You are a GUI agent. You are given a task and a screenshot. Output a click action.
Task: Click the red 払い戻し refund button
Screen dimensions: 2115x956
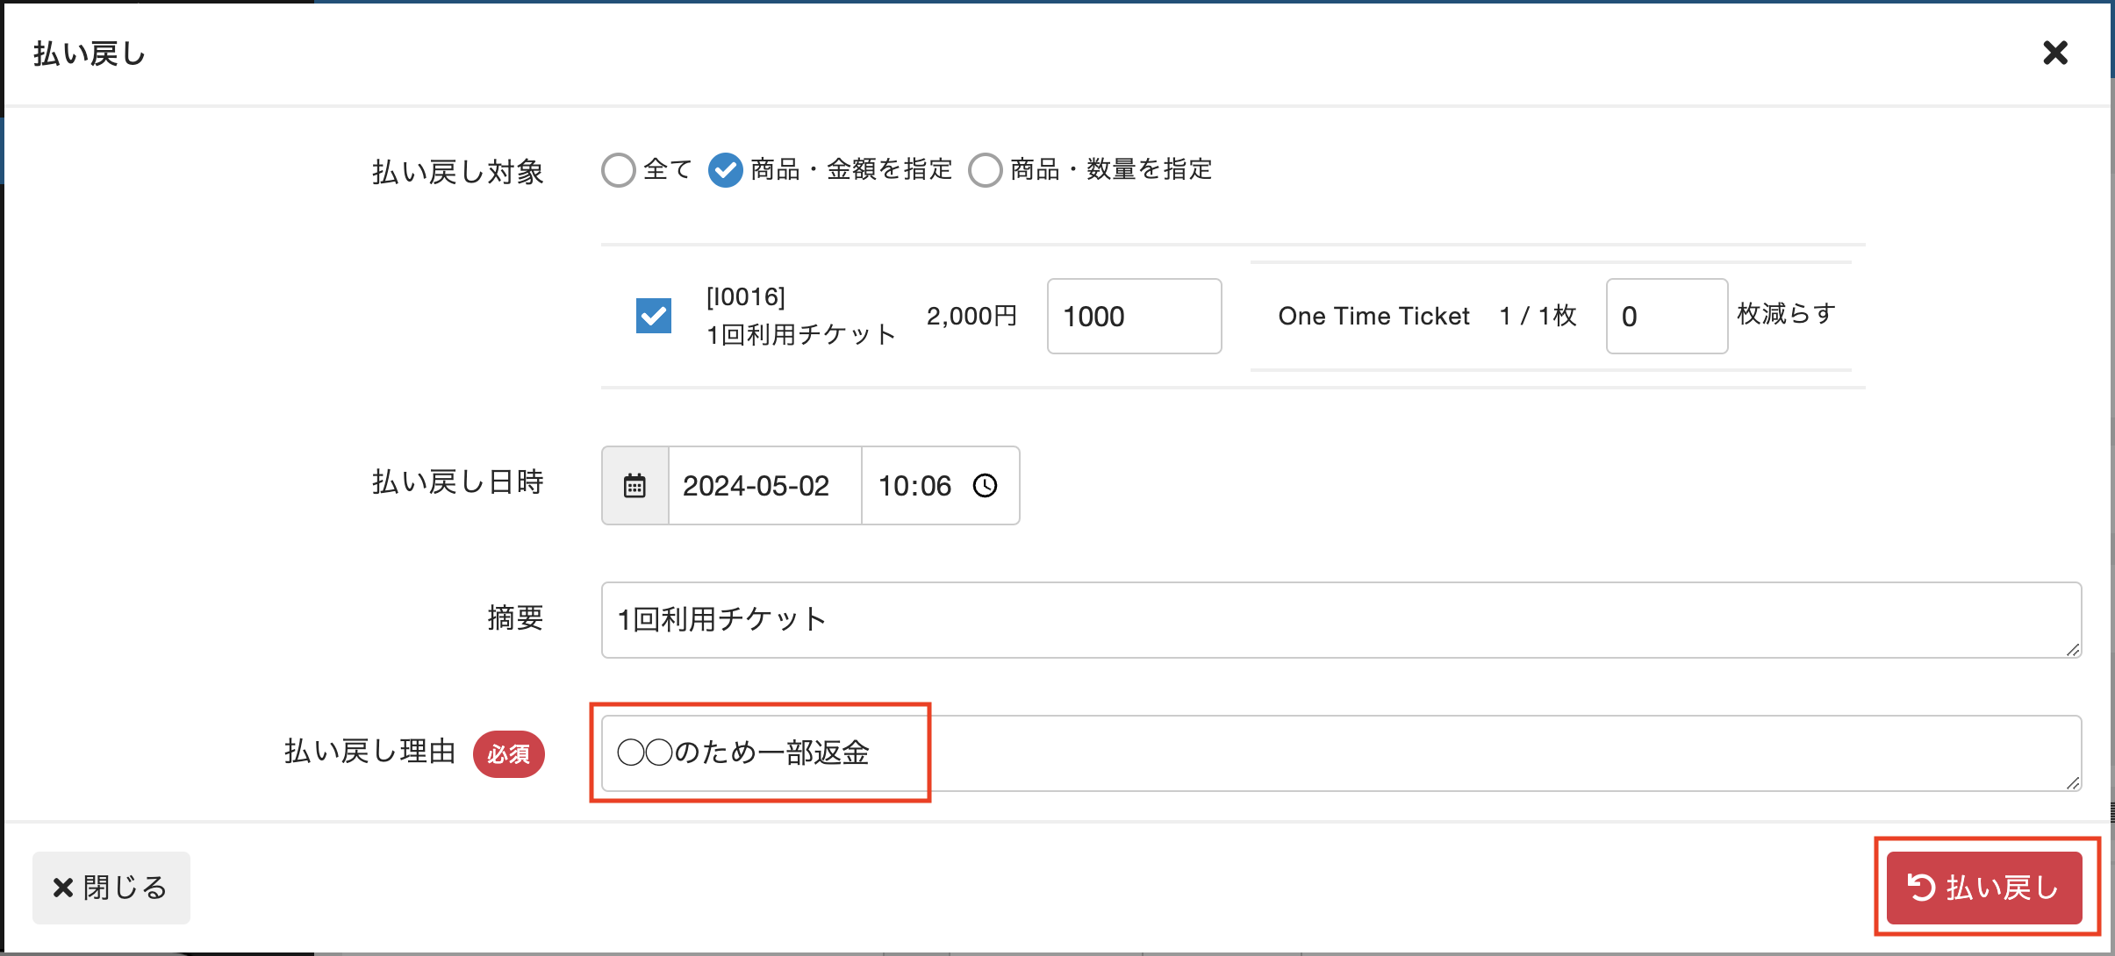(1984, 888)
